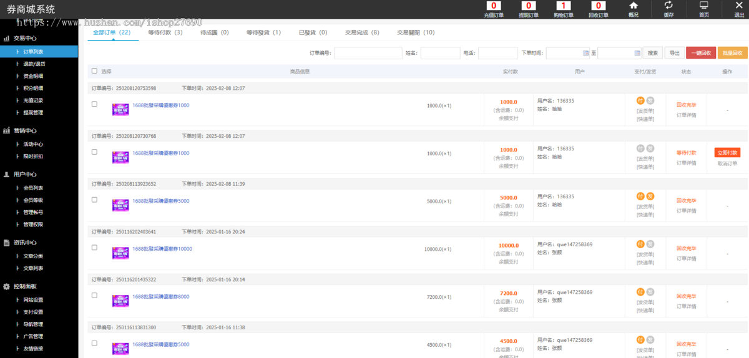This screenshot has height=358, width=749.
Task: Switch to the 已發貨 (0) tab
Action: (x=313, y=32)
